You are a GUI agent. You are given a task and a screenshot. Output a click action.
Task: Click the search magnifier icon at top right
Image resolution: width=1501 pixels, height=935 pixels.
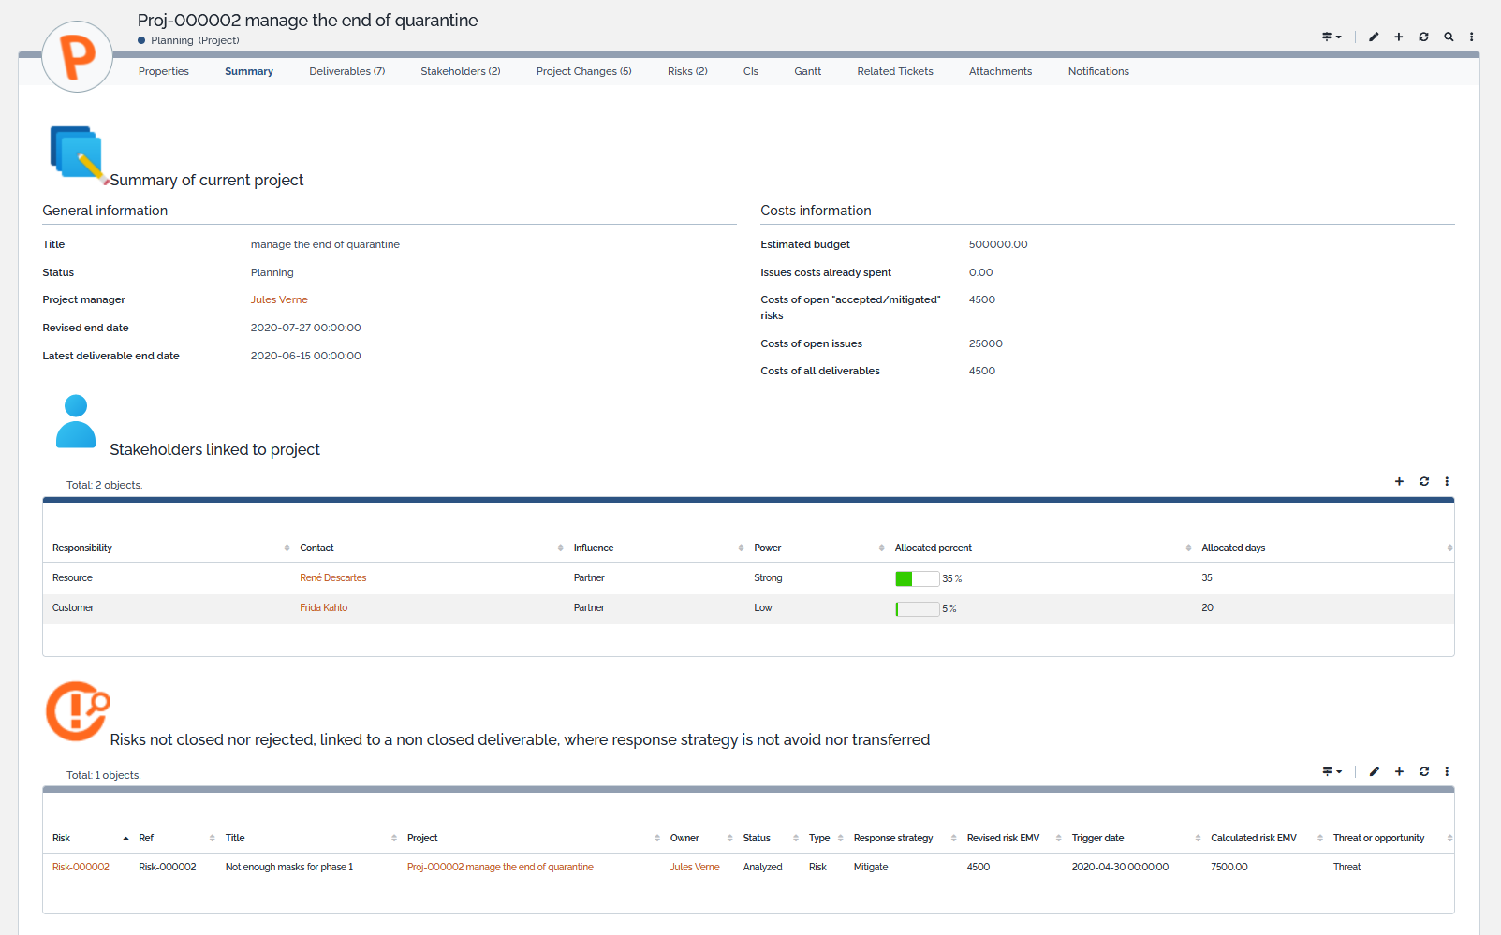(x=1448, y=37)
